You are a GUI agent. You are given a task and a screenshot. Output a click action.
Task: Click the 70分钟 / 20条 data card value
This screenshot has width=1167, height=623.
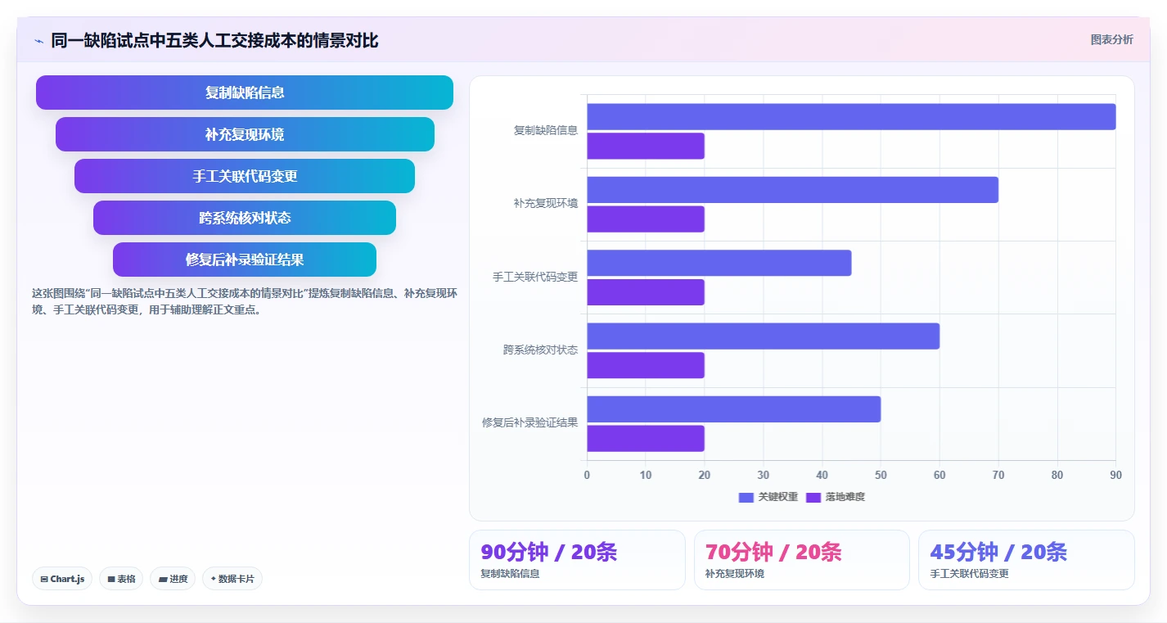(x=773, y=552)
